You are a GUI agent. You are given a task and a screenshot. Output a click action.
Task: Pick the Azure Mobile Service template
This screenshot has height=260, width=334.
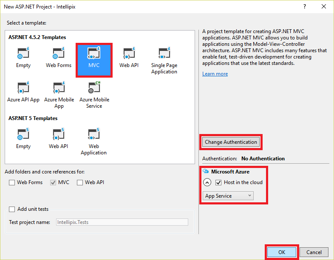(x=94, y=95)
